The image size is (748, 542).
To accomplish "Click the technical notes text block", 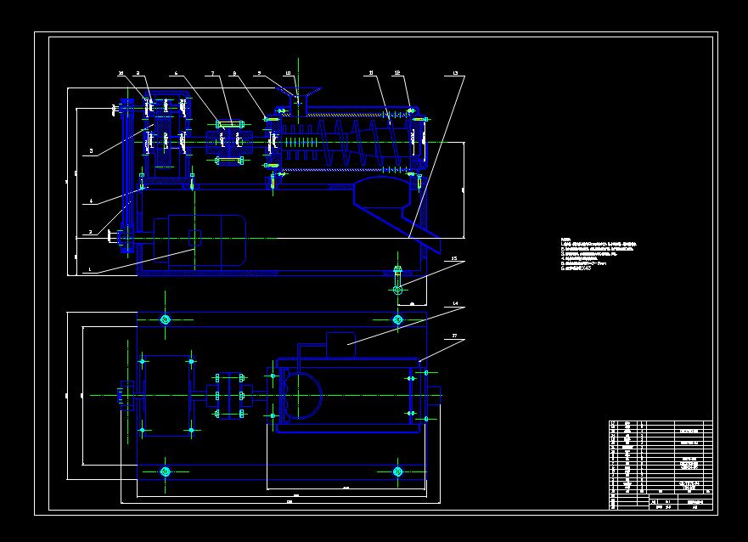I will [599, 254].
